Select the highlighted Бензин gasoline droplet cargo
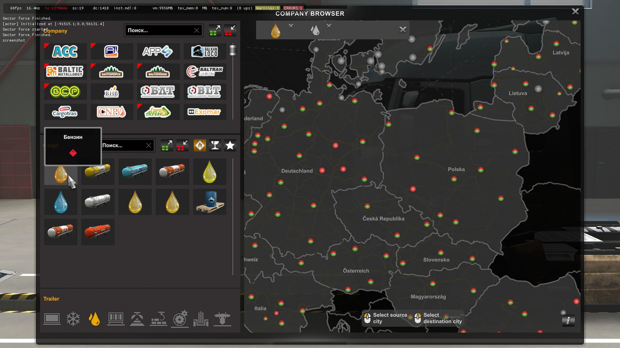Screen dimensions: 620x348 [61, 174]
